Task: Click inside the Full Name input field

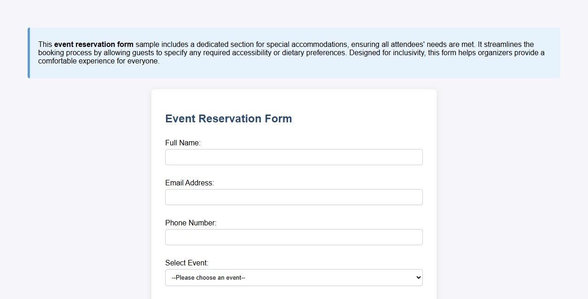Action: (294, 157)
